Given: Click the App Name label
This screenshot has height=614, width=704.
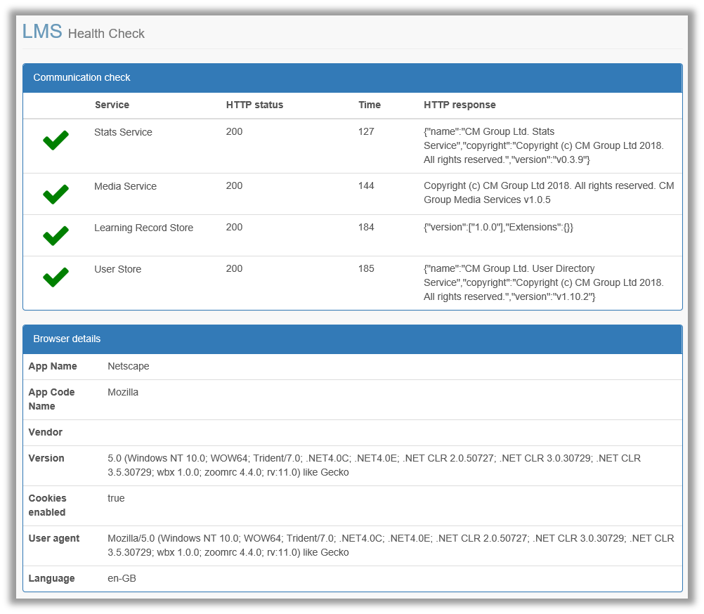Looking at the screenshot, I should 53,366.
